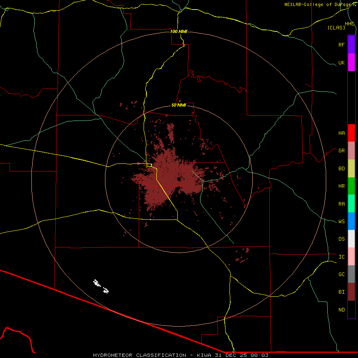This screenshot has width=358, height=358.
Task: Select the WS blue legend swatch
Action: (x=351, y=221)
